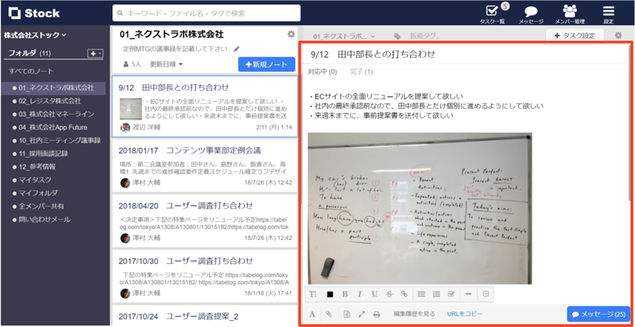Open folder settings gear for 01_ネクストラボ株式会社
This screenshot has height=327, width=635.
(291, 34)
